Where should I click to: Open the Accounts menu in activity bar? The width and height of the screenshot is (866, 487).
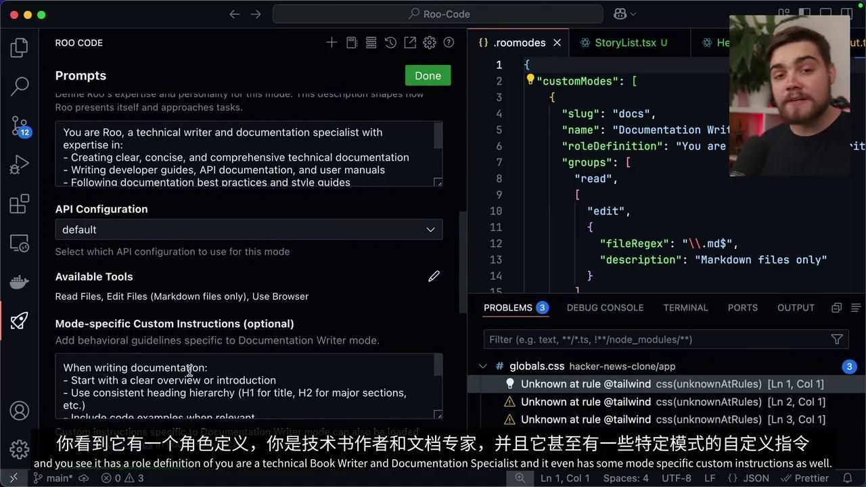click(20, 411)
